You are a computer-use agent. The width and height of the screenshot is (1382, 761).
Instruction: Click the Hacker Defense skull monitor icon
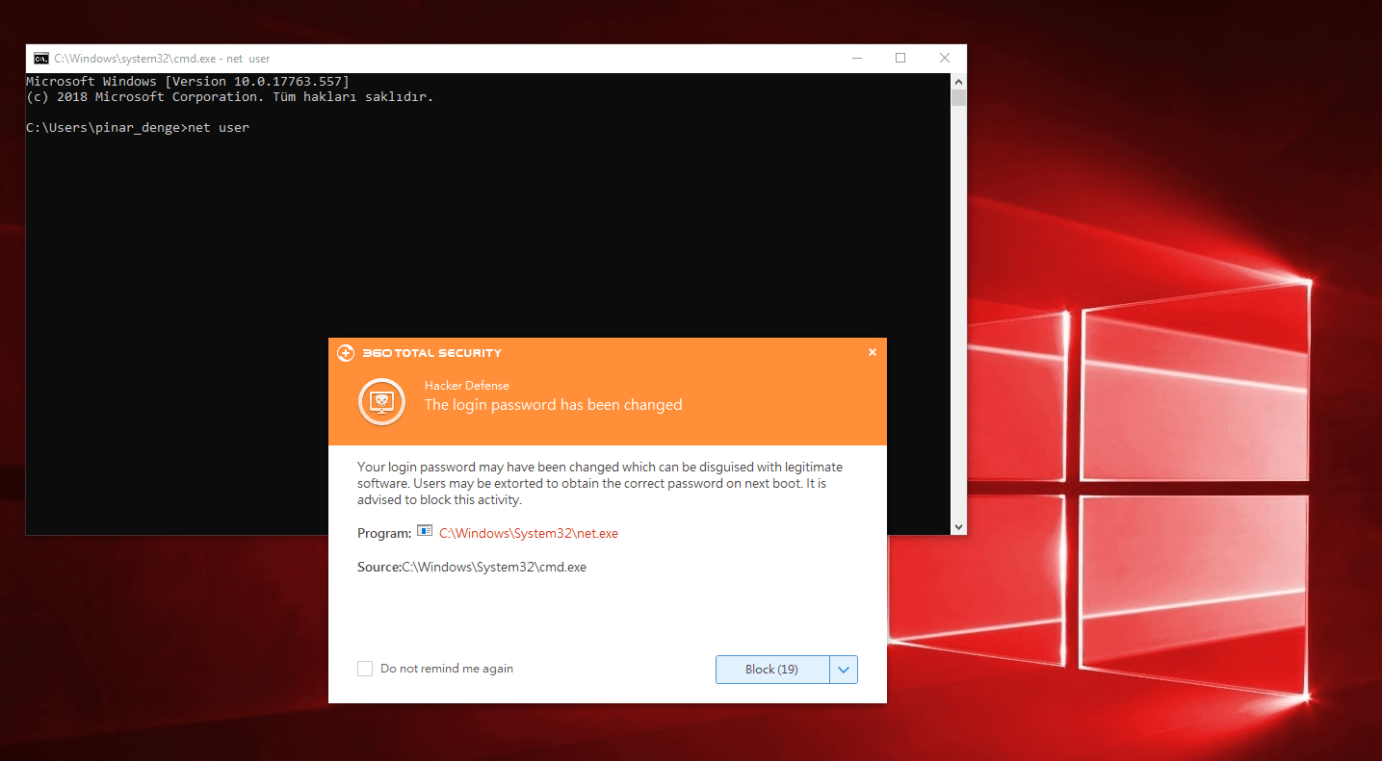coord(381,402)
